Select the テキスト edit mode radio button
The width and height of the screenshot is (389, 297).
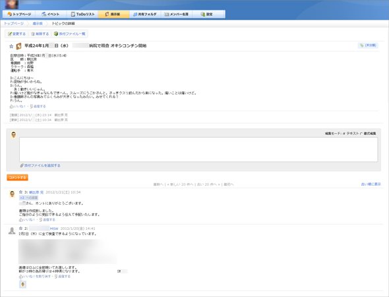(344, 134)
